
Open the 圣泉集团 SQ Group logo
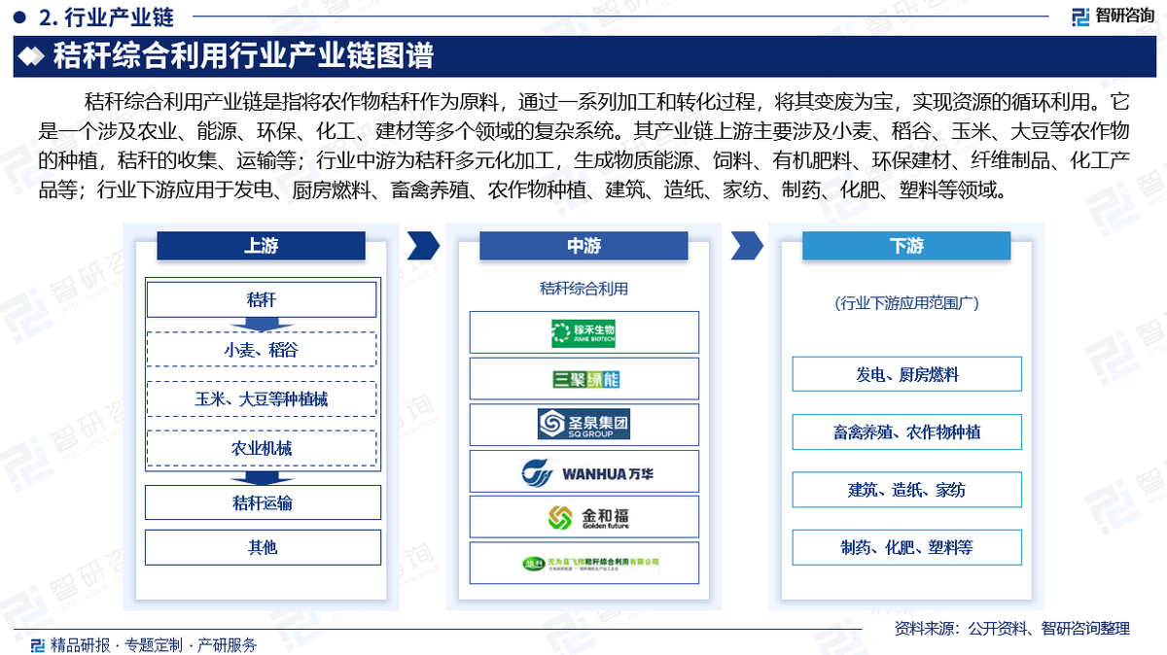coord(583,424)
